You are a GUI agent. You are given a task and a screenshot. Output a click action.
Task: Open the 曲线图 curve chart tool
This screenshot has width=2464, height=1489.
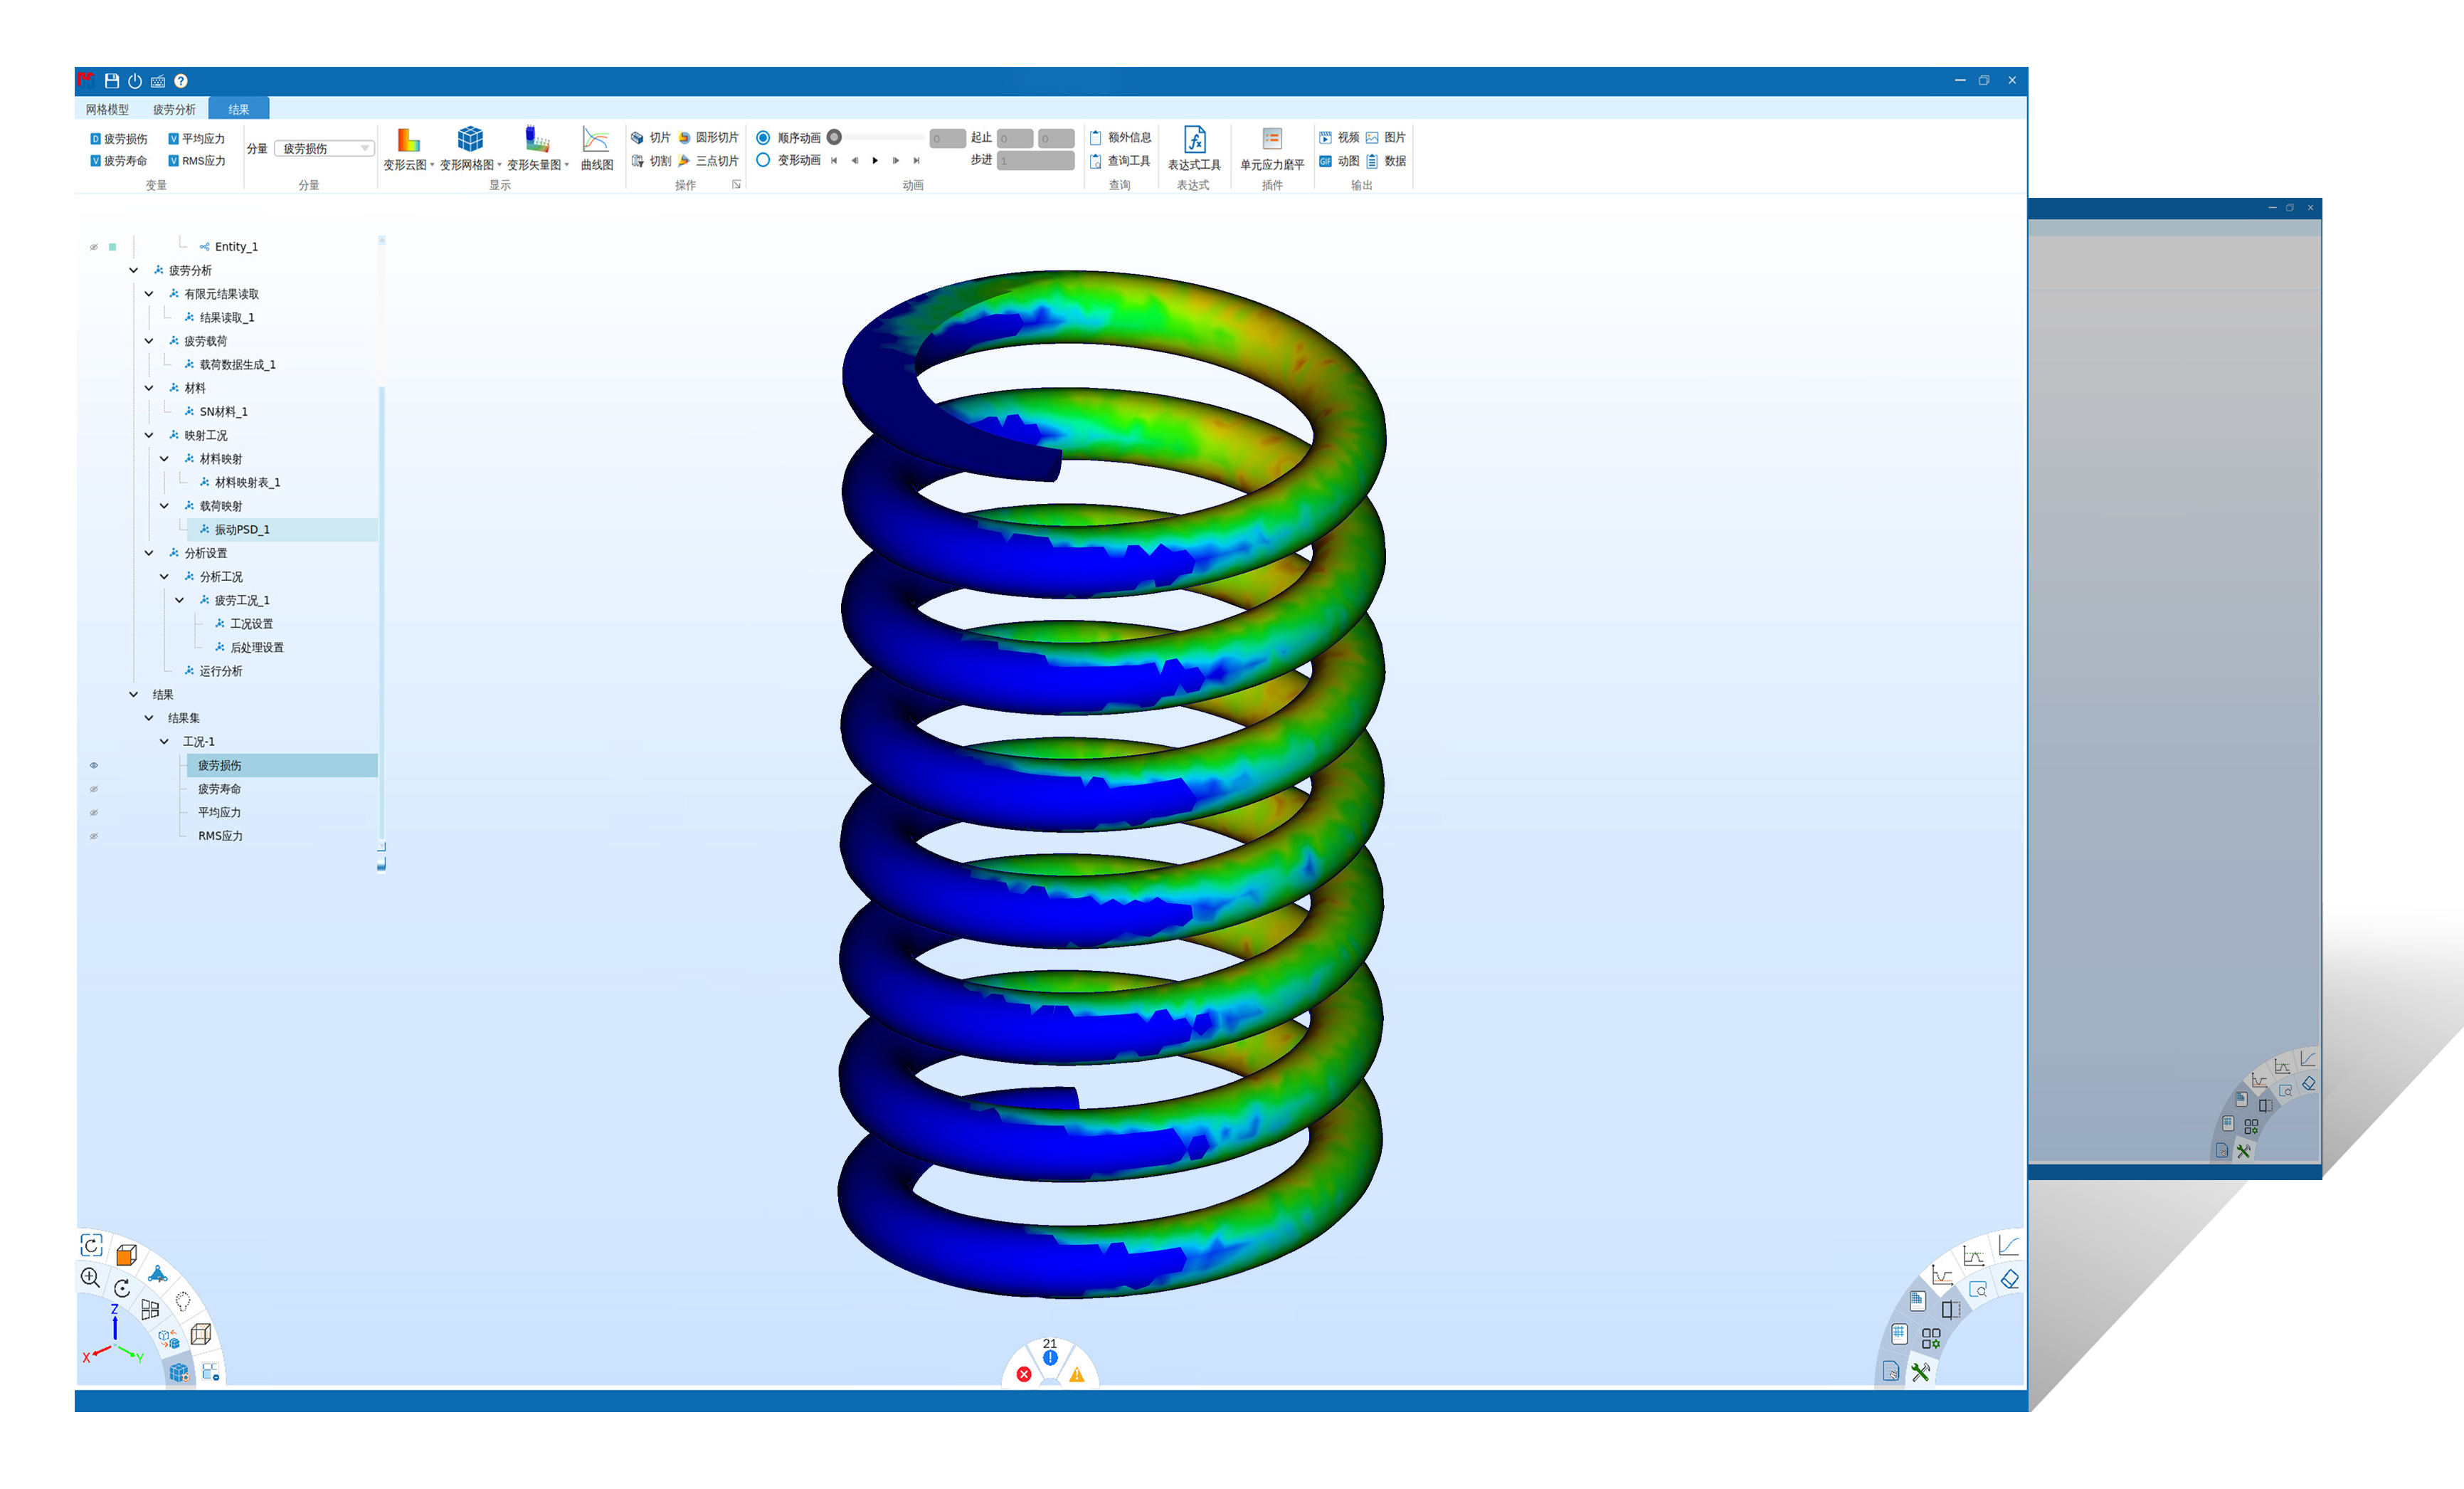596,140
